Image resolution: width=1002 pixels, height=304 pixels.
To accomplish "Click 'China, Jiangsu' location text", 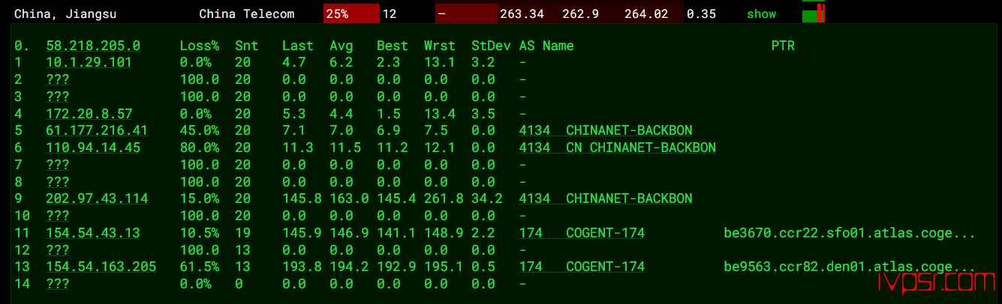I will coord(65,14).
